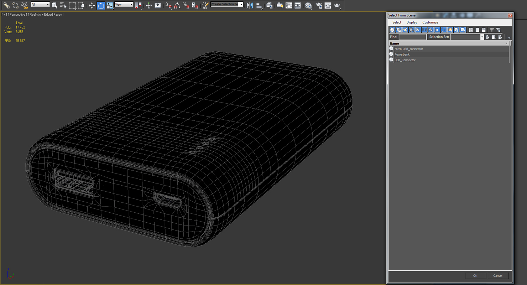
Task: Toggle Display Space Warps filter in dialog
Action: [424, 30]
